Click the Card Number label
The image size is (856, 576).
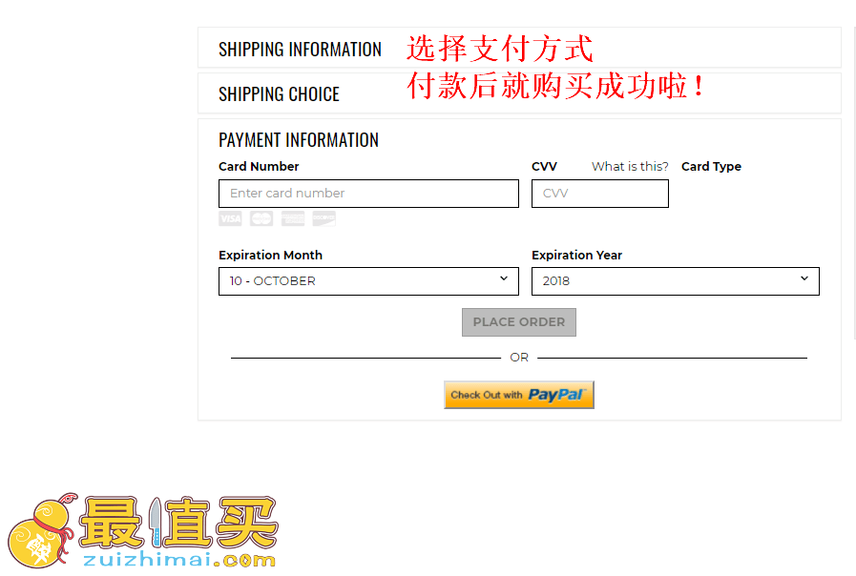259,166
